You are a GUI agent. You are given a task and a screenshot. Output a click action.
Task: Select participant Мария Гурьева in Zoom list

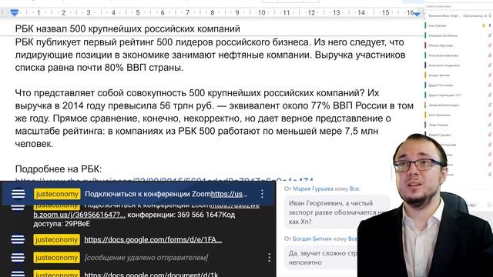[440, 135]
